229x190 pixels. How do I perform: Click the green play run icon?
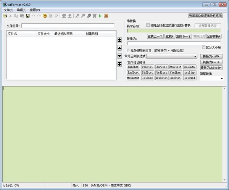point(100,16)
